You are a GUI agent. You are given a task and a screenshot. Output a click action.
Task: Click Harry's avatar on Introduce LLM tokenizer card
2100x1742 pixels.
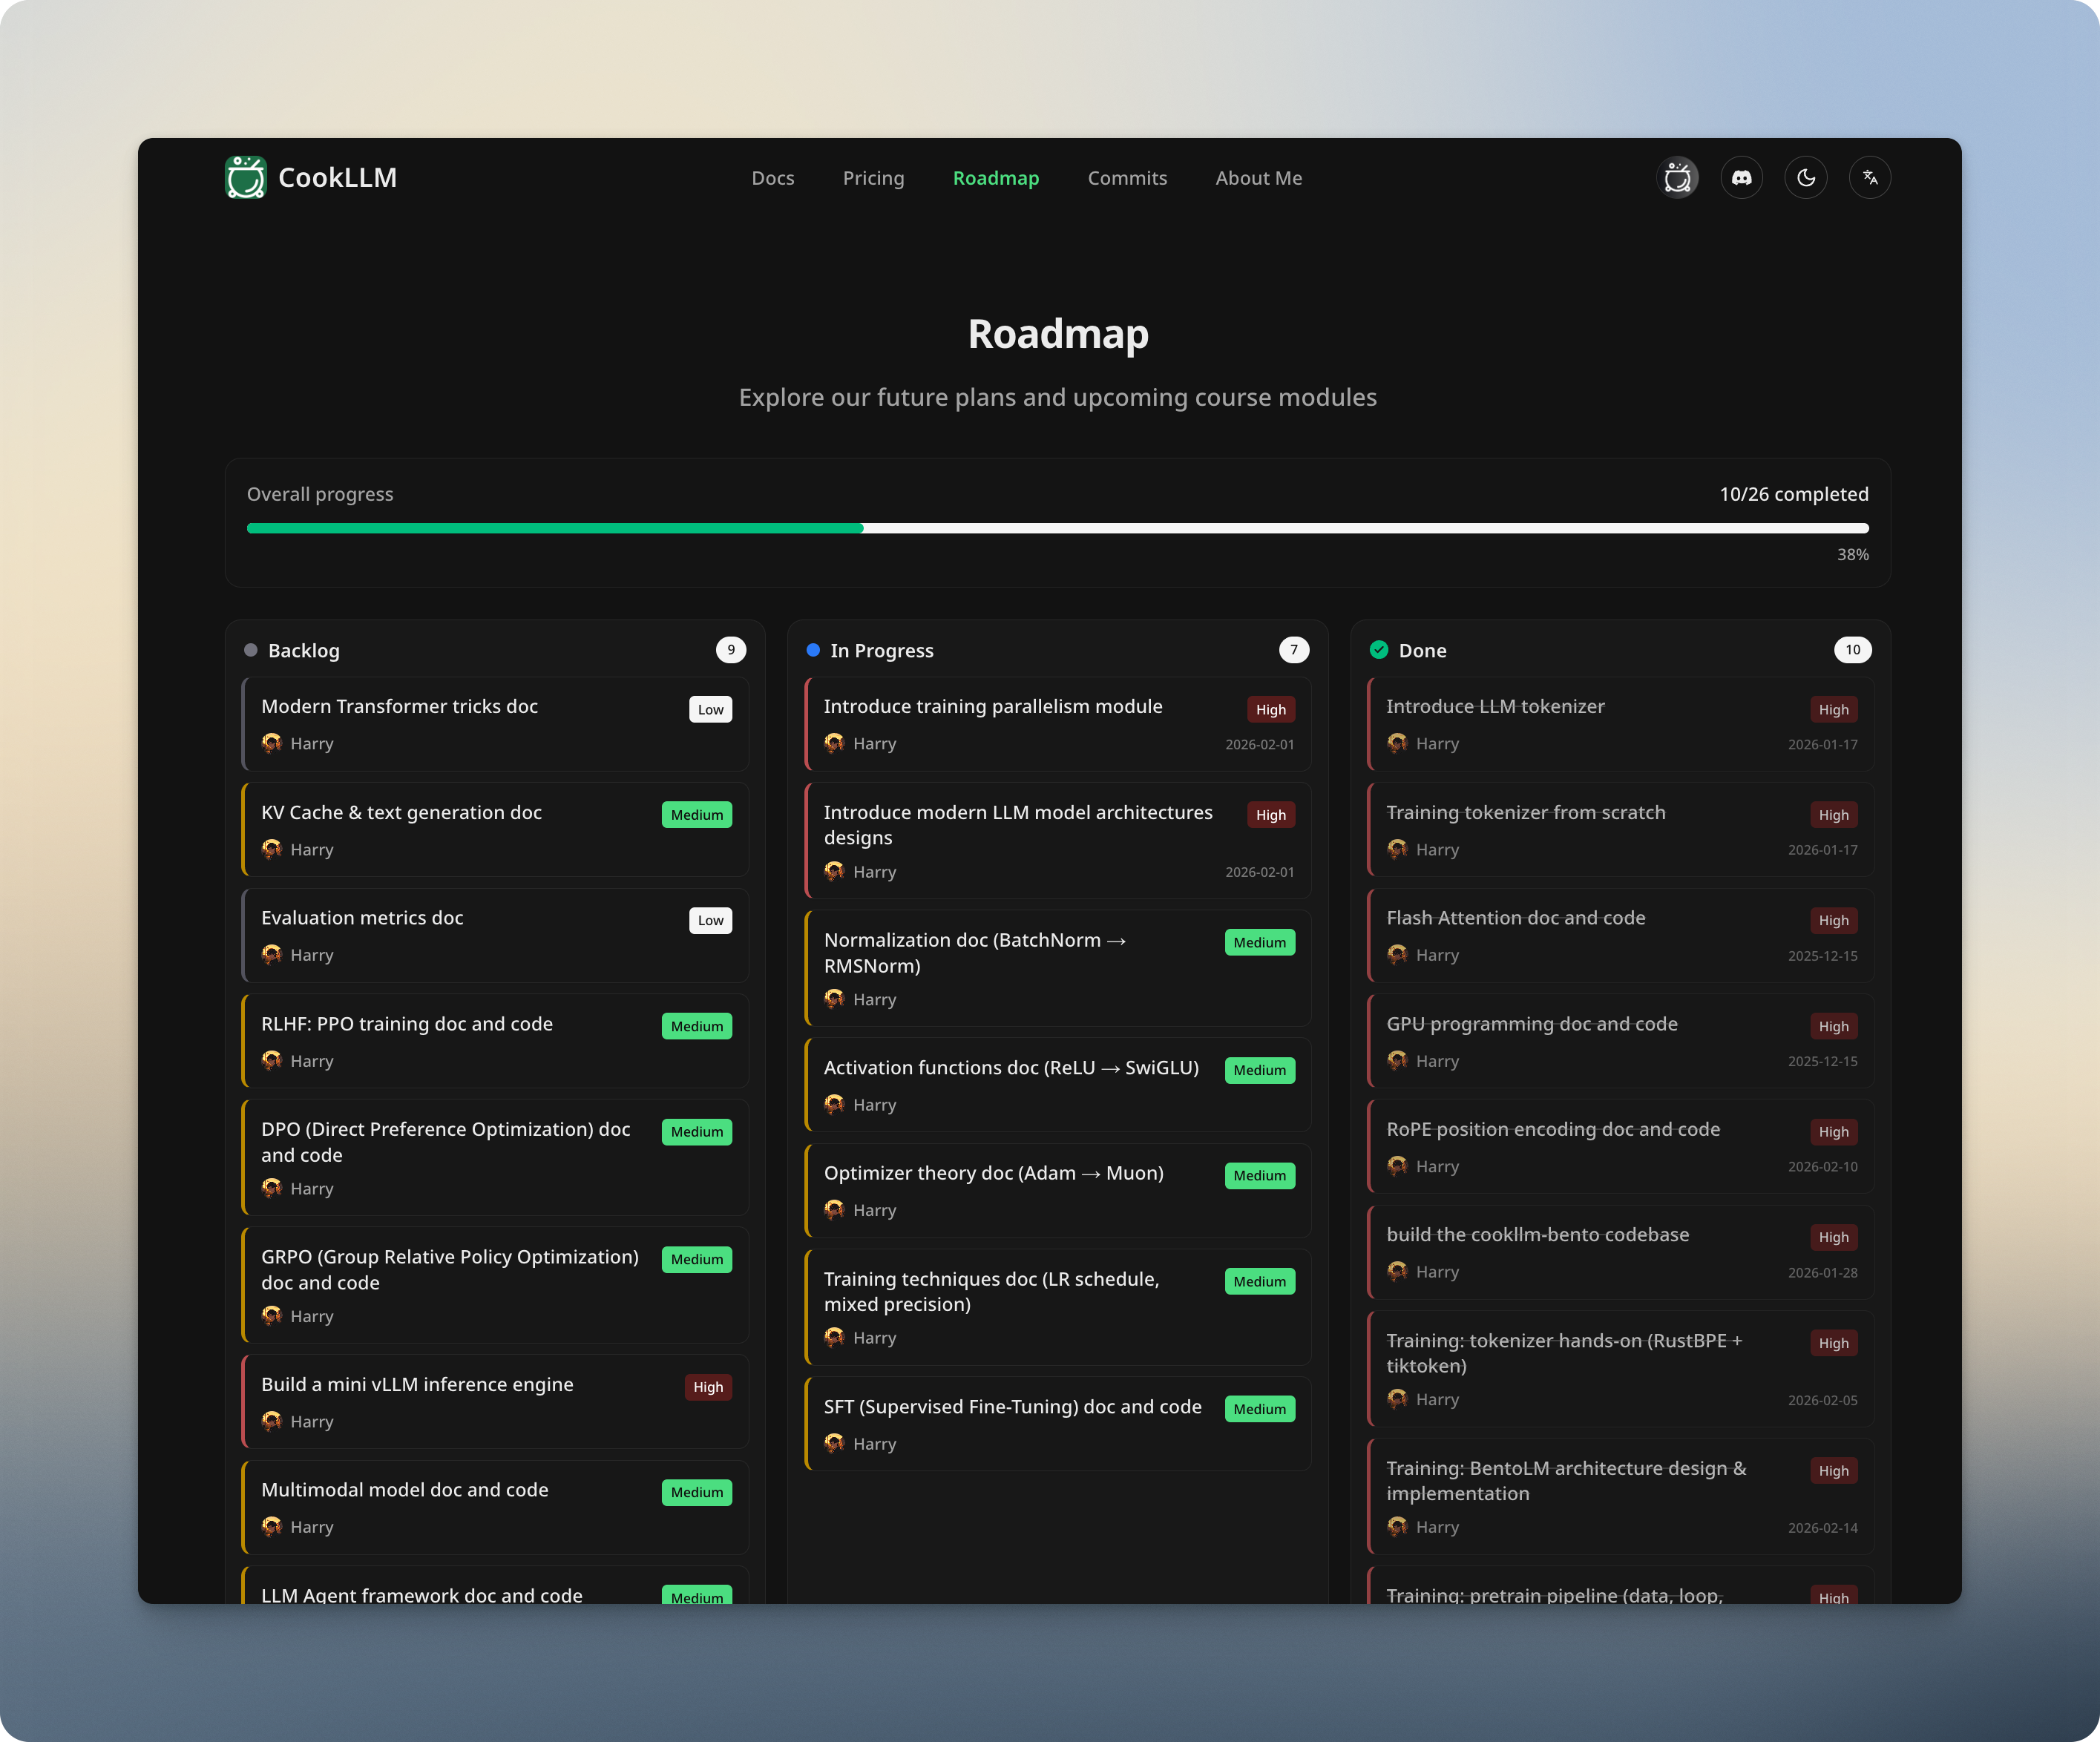[x=1397, y=744]
